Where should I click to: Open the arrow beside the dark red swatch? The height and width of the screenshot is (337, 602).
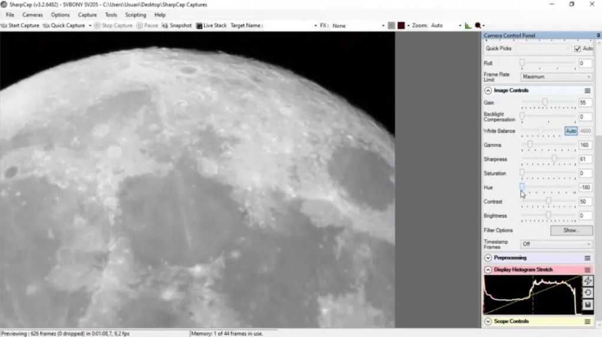click(408, 26)
